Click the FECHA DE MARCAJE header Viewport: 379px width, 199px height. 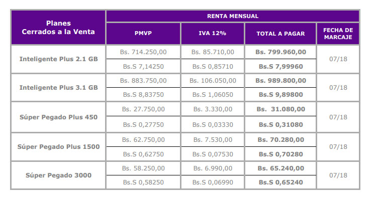click(338, 34)
